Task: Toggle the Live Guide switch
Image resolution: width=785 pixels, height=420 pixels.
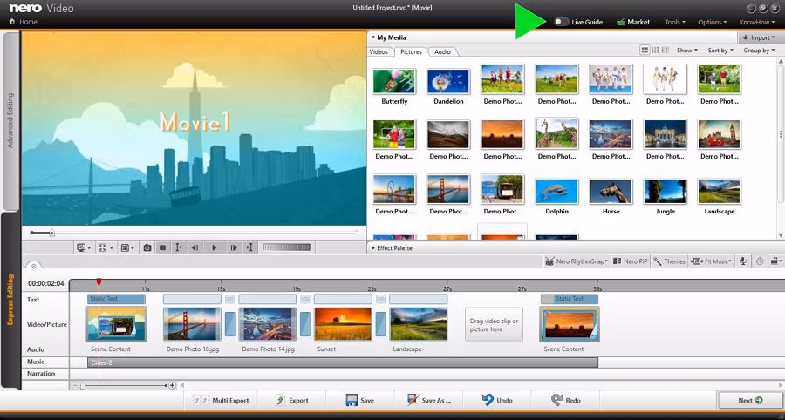Action: click(x=561, y=22)
